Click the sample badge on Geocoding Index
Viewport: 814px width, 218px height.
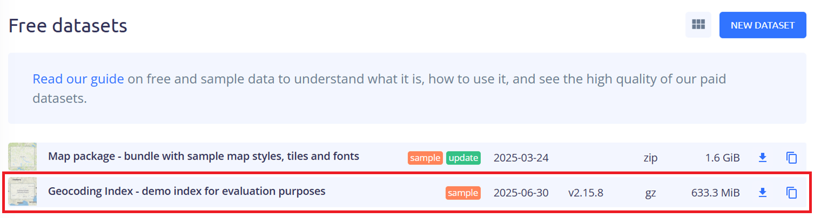pos(463,193)
